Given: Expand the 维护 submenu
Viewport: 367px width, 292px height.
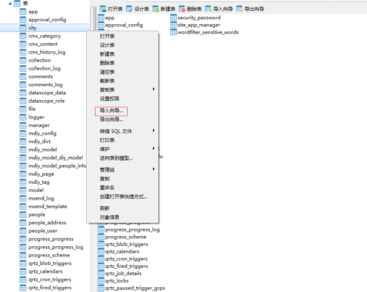Looking at the screenshot, I should [x=154, y=149].
